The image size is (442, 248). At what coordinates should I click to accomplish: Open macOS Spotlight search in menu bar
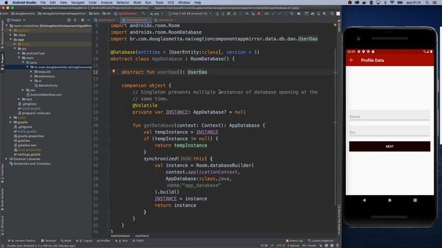[427, 2]
